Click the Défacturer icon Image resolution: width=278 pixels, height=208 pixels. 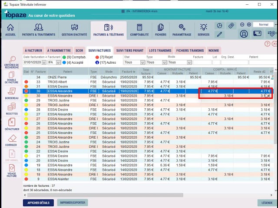point(12,124)
